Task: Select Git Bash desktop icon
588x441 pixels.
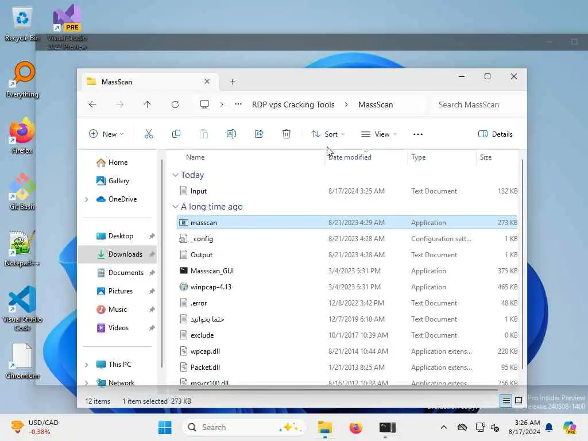Action: point(22,192)
